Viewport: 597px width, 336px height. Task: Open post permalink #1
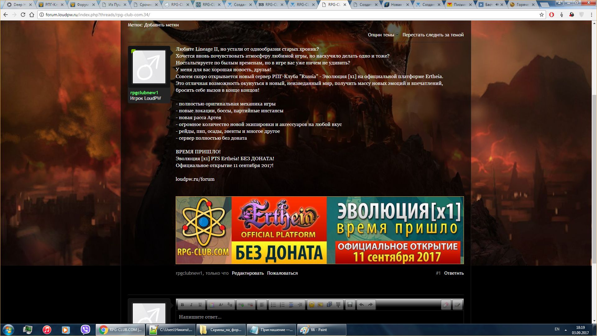pyautogui.click(x=438, y=273)
